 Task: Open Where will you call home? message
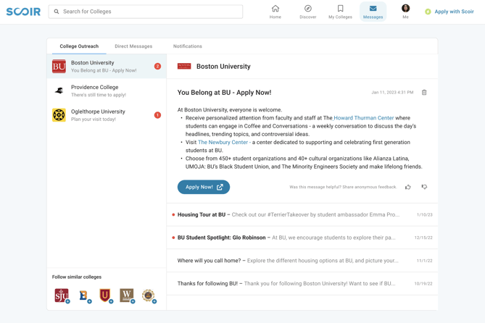click(x=302, y=261)
